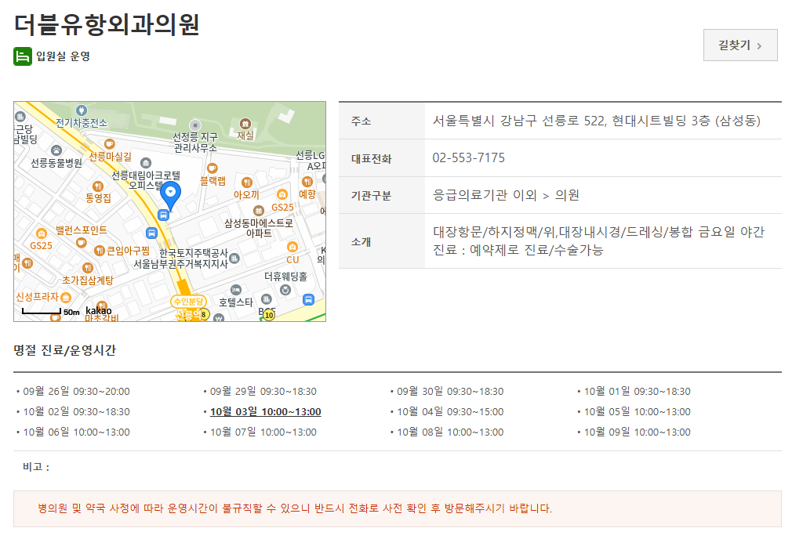Click the green 입원실 운영 bed icon
The image size is (792, 539).
[x=22, y=56]
